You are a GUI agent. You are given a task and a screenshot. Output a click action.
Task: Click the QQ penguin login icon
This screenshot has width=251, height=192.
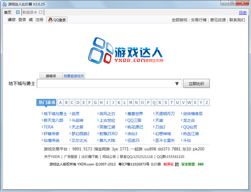coord(50,20)
